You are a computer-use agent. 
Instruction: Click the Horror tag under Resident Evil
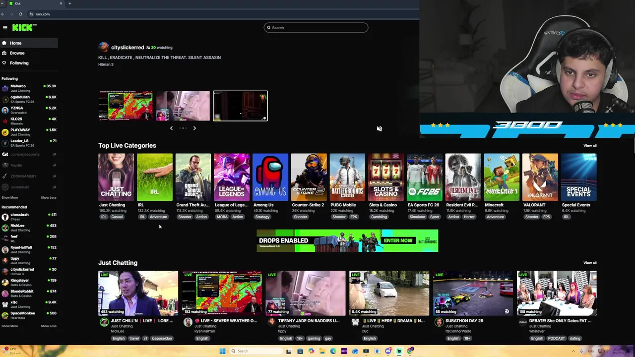coord(469,217)
